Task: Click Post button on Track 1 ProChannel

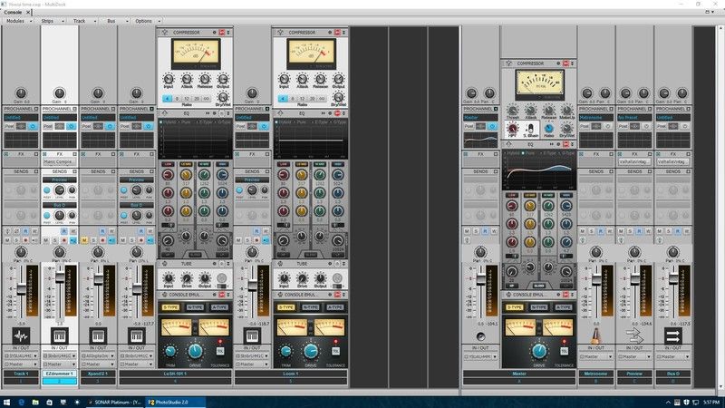Action: tap(9, 126)
